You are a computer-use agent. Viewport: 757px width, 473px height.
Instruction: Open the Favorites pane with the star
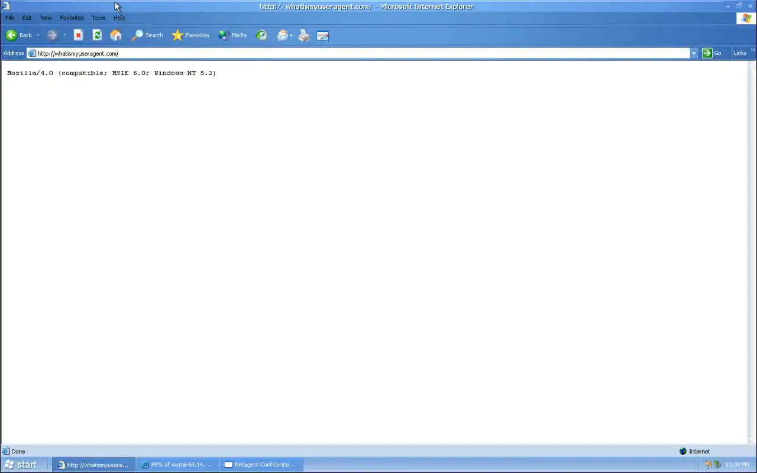(x=190, y=35)
